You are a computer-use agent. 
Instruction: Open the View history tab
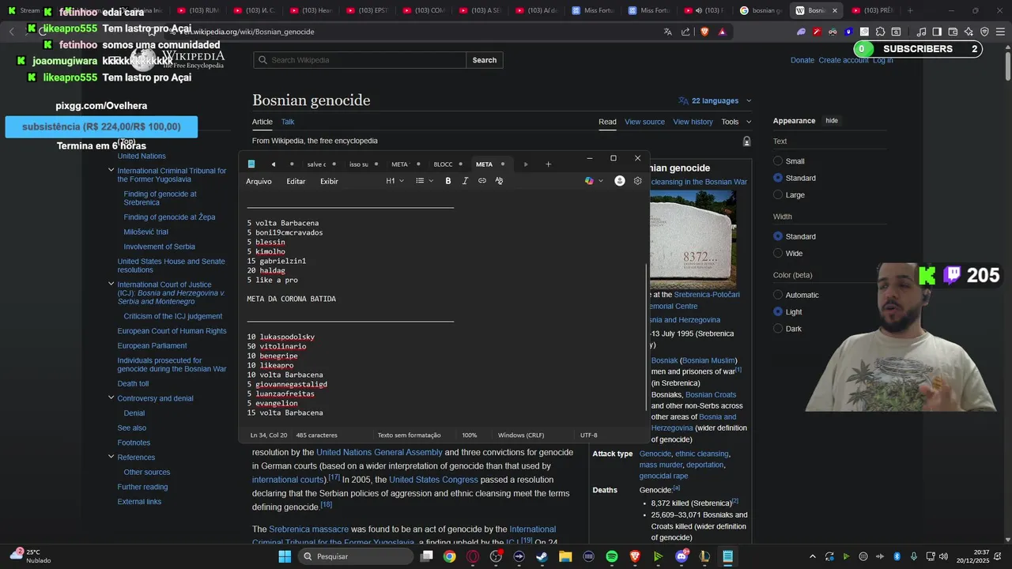coord(693,122)
